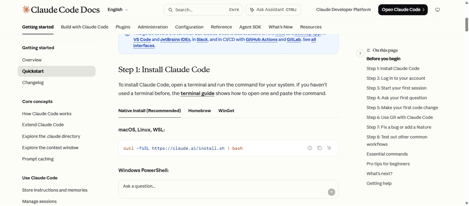
Task: Go to the Reference tab
Action: [221, 27]
